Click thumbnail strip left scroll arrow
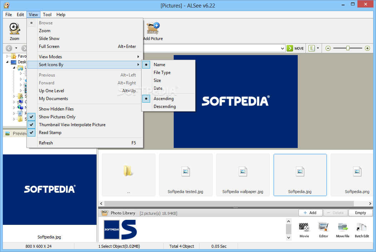 point(101,204)
